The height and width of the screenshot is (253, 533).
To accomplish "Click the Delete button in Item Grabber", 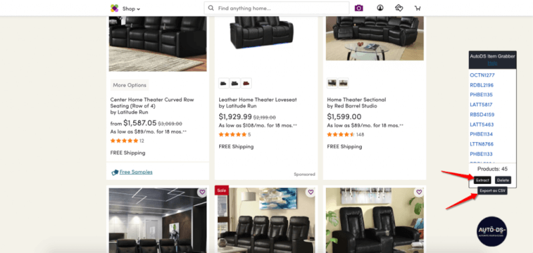I will coord(503,180).
